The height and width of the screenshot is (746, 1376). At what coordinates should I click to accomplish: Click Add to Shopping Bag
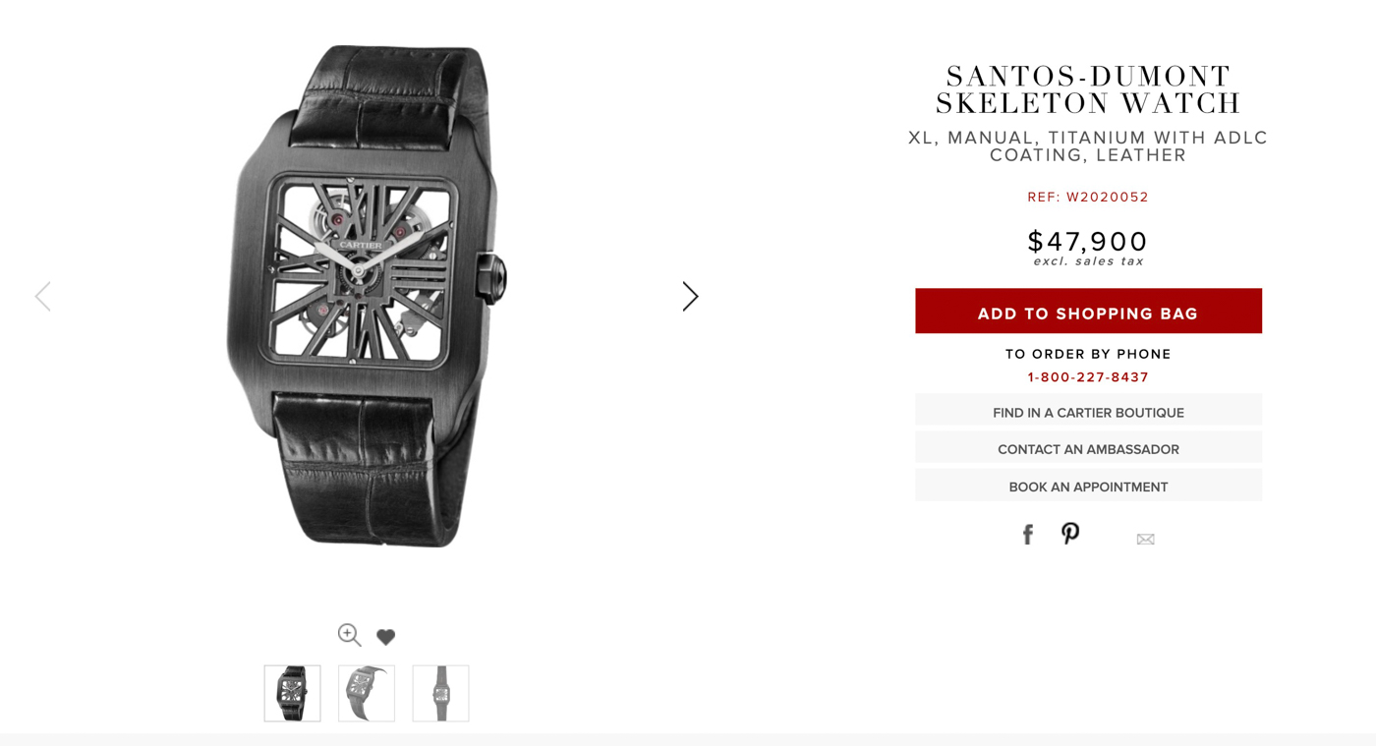click(1088, 312)
